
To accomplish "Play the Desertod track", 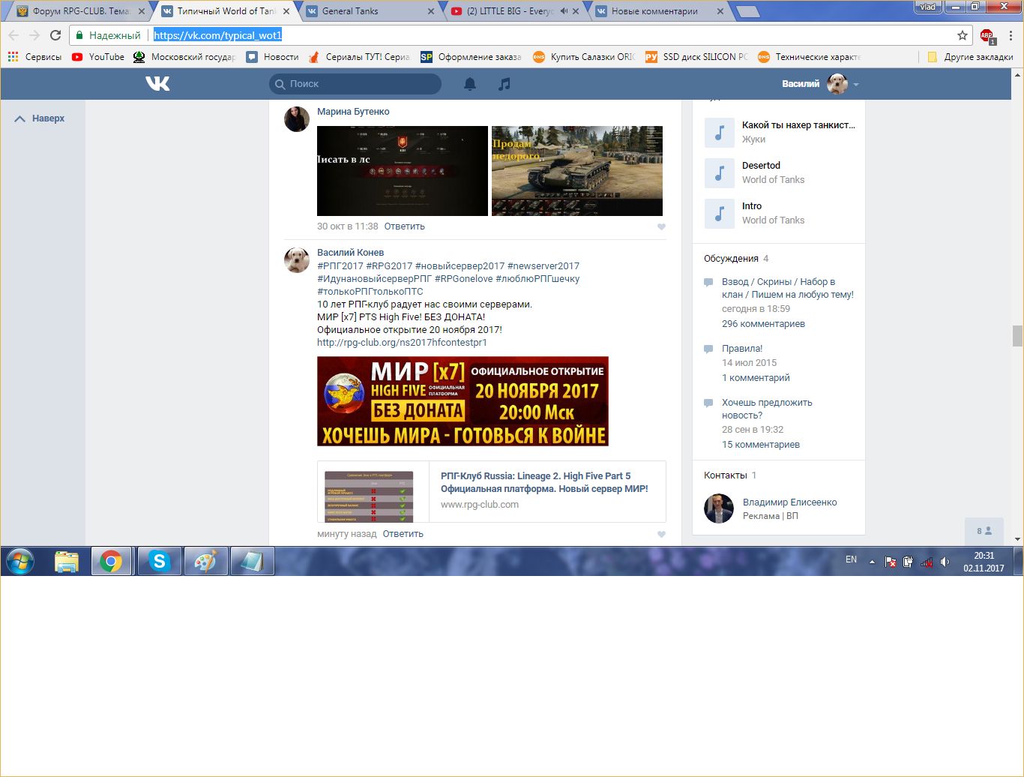I will click(719, 173).
